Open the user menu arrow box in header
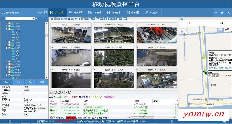232x124 pixels. [x=46, y=13]
